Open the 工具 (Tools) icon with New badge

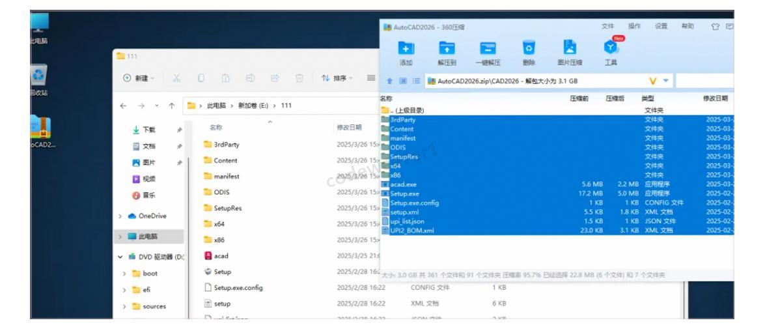611,48
